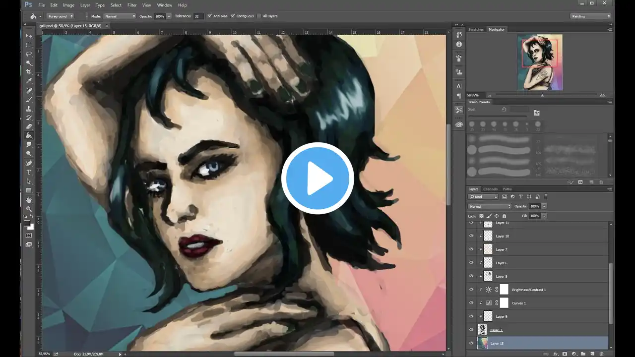
Task: Switch to the Channels tab
Action: 490,189
